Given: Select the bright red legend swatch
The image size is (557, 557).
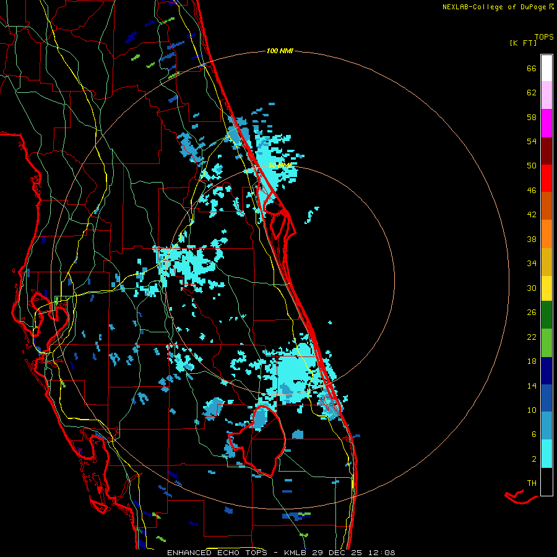Looking at the screenshot, I should click(x=546, y=178).
